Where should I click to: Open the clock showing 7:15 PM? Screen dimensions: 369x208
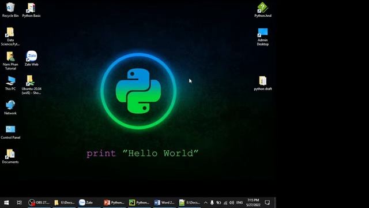click(x=253, y=203)
